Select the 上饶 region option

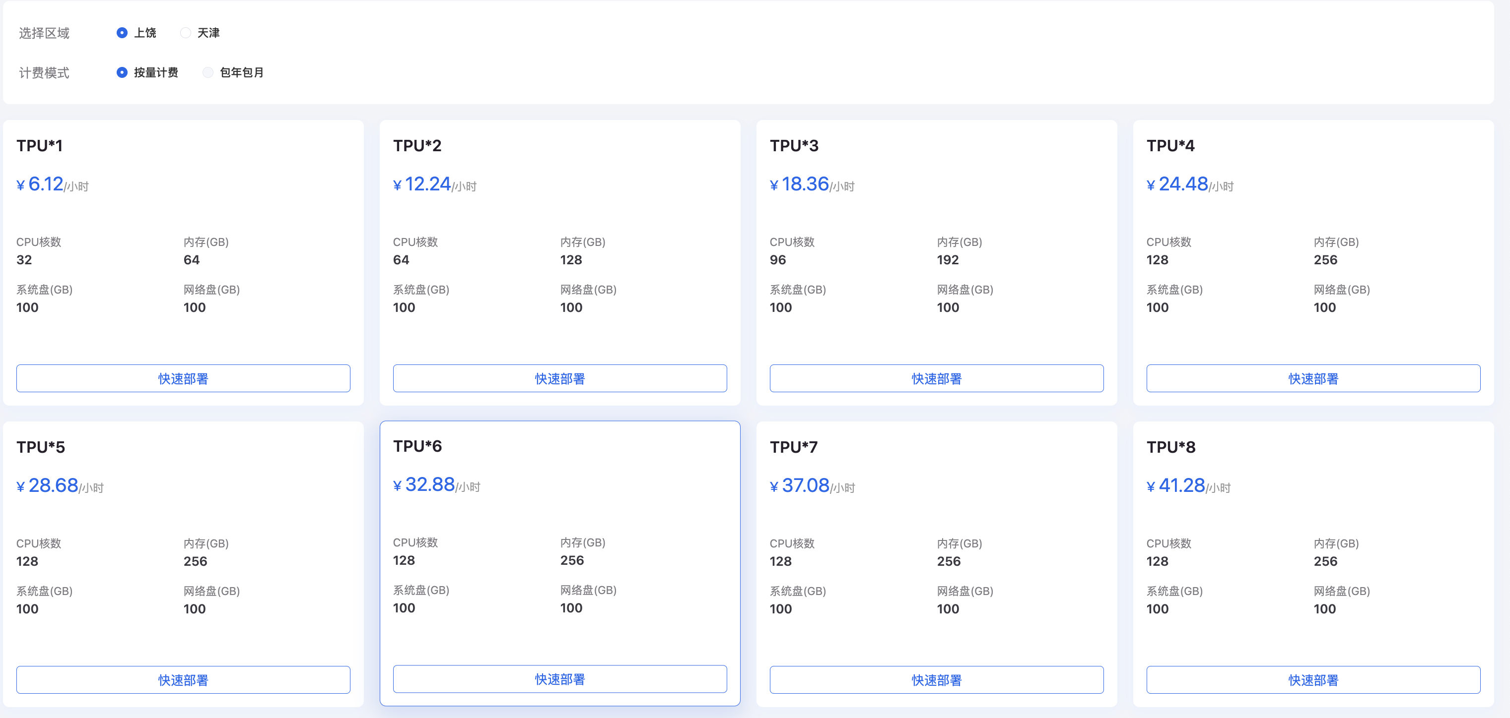121,33
